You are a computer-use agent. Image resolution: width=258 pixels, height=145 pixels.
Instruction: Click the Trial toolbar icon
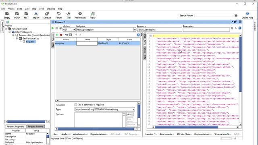(x=69, y=15)
